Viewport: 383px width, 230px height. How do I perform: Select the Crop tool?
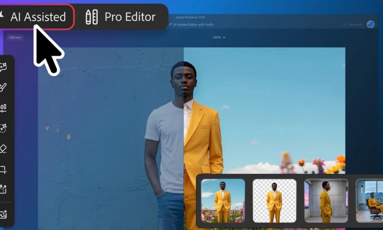point(3,169)
